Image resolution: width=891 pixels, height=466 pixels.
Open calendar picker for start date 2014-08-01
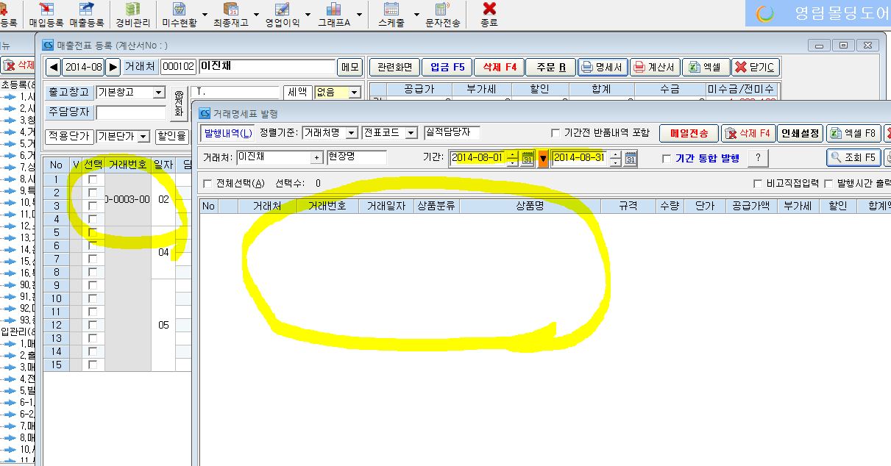click(527, 158)
